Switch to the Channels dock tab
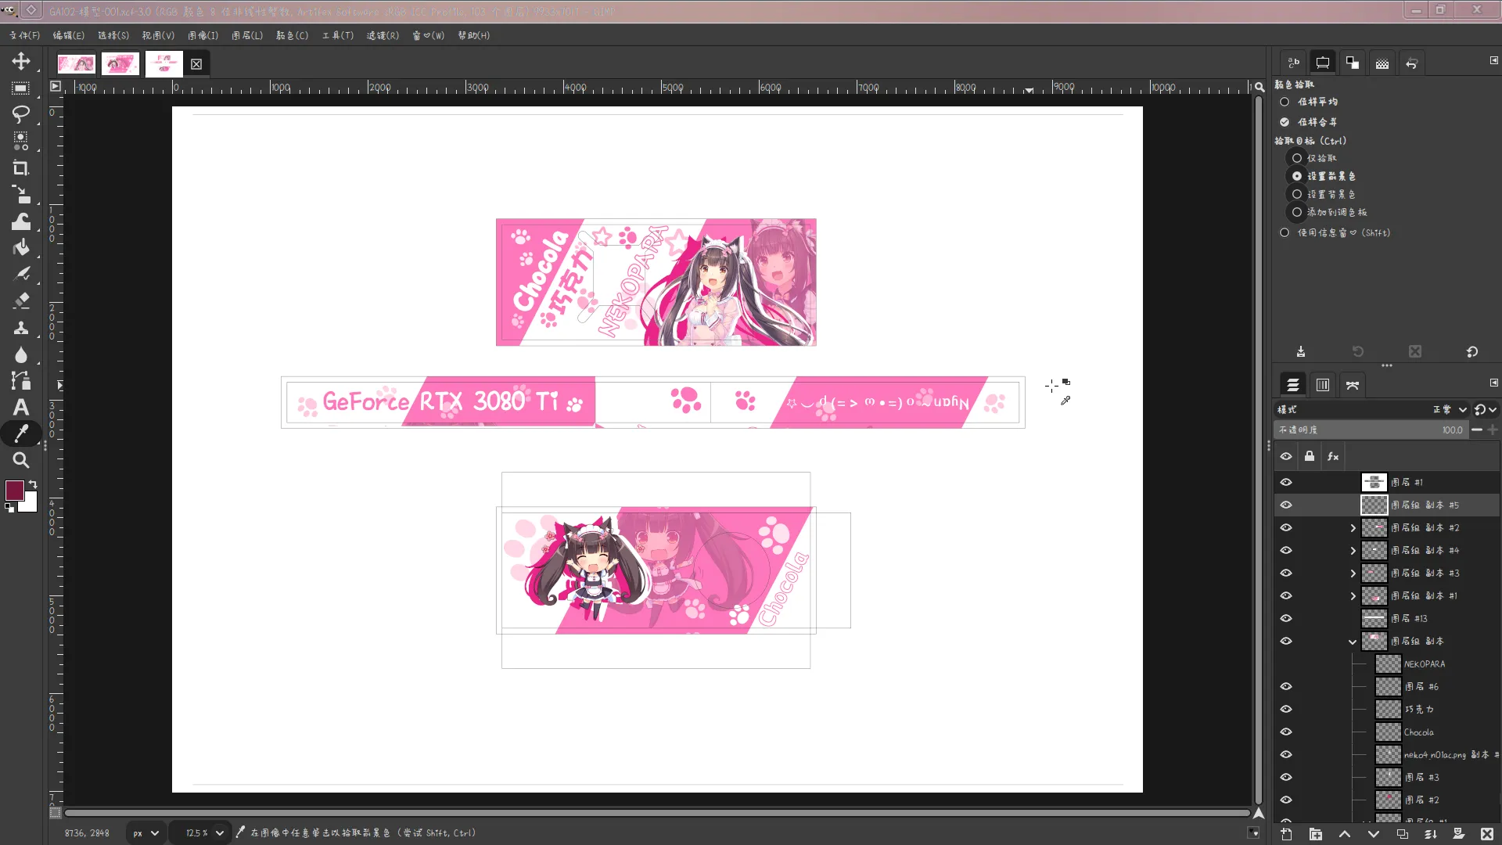The height and width of the screenshot is (845, 1502). click(1323, 385)
